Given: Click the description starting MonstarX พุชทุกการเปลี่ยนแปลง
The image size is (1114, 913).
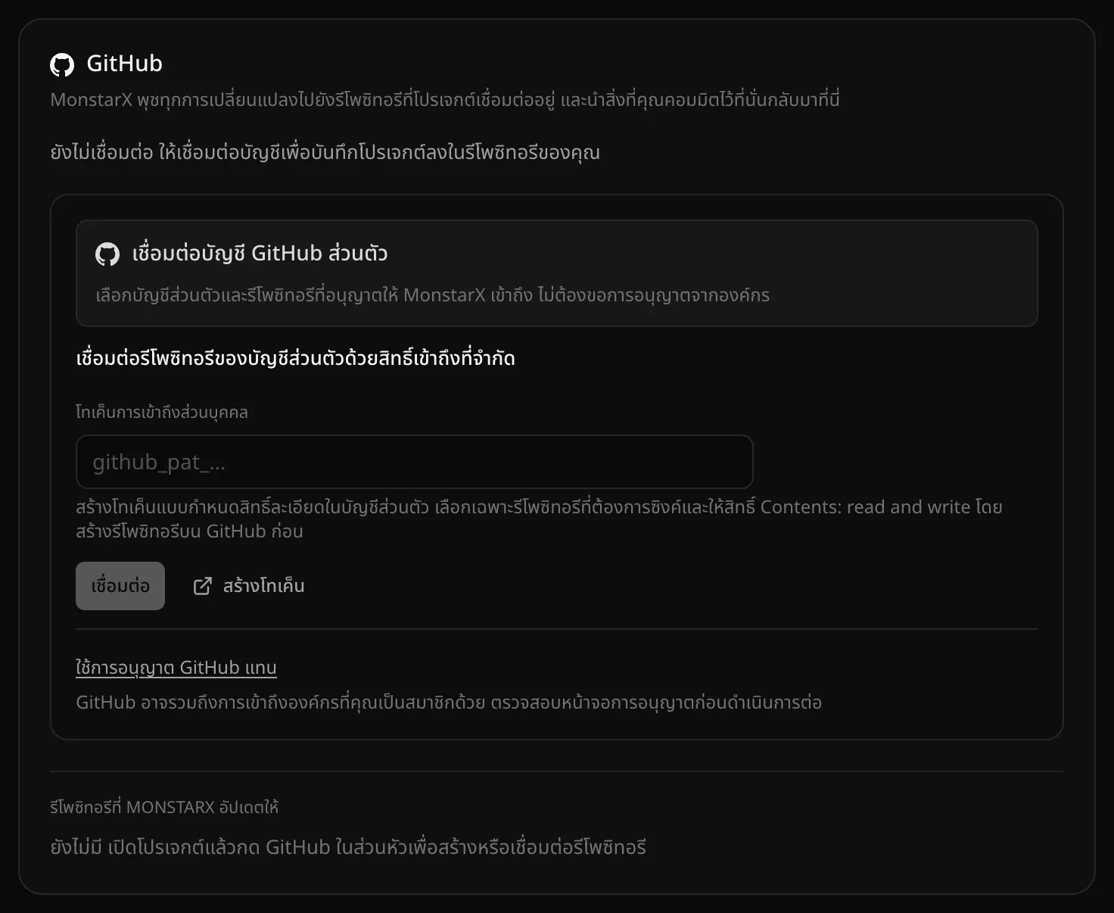Looking at the screenshot, I should click(445, 99).
